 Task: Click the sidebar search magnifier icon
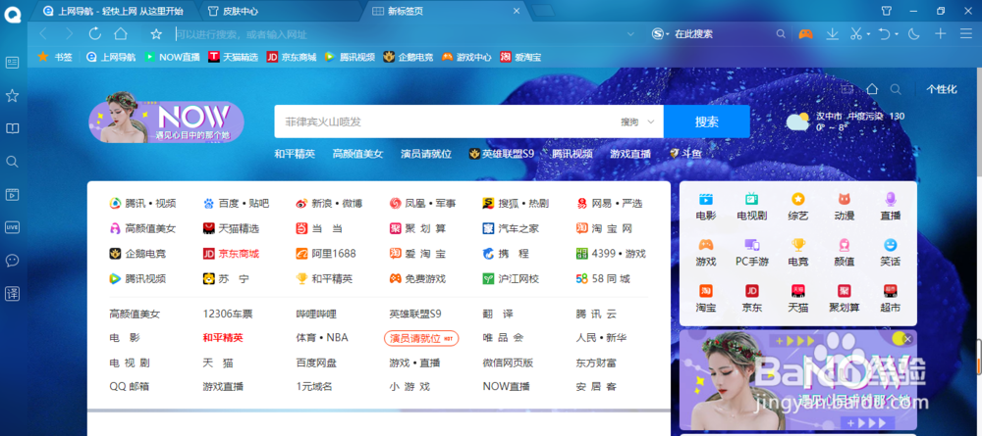(12, 162)
